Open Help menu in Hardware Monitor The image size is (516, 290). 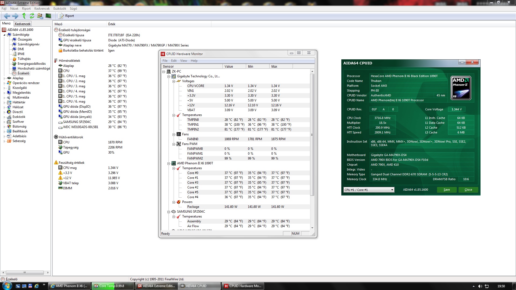pyautogui.click(x=194, y=61)
